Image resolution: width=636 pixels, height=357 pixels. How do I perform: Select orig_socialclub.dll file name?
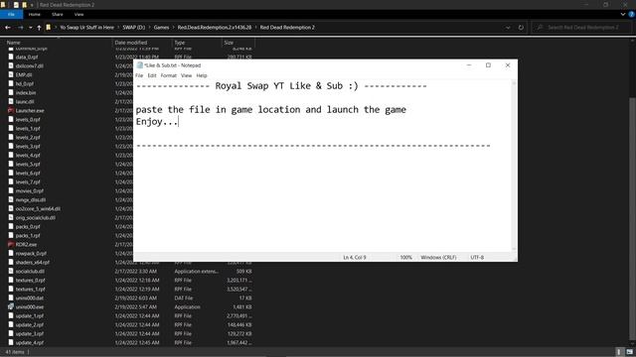pyautogui.click(x=36, y=218)
